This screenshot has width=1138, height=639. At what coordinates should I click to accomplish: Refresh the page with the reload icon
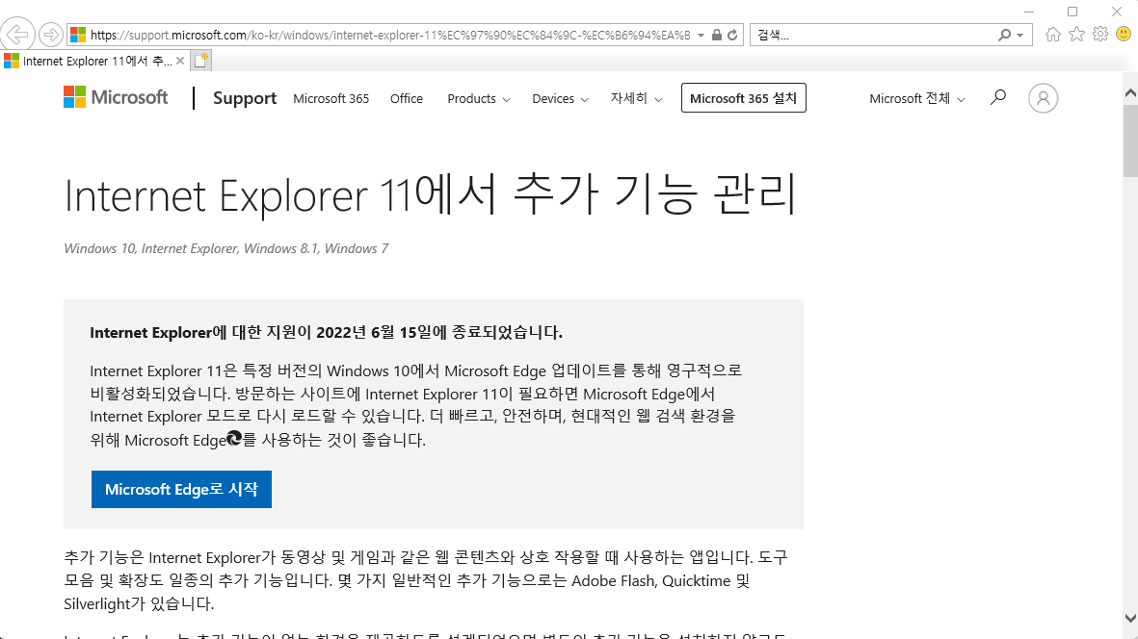click(x=732, y=35)
